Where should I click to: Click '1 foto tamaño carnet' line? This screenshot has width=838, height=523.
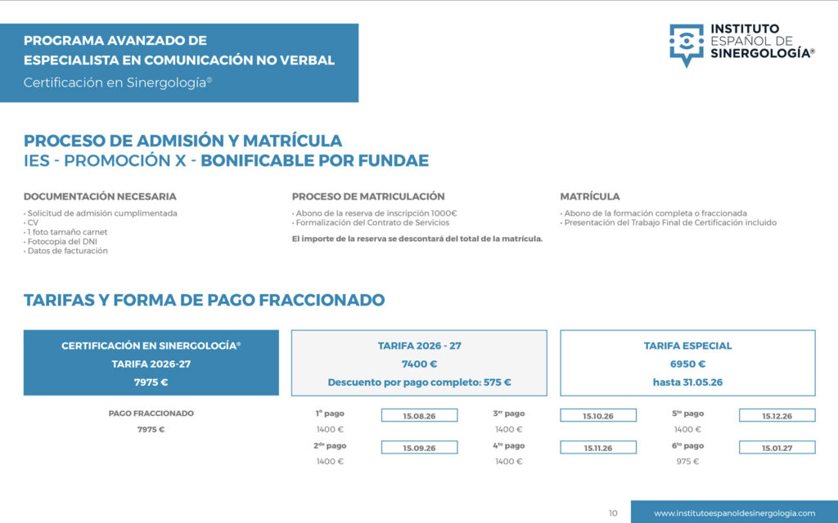65,232
